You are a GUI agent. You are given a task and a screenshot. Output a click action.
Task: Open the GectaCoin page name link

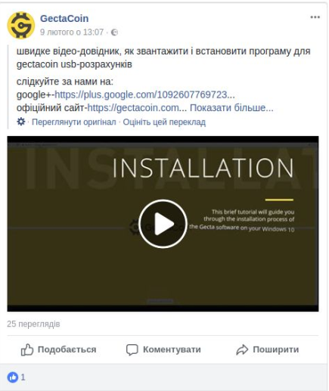64,18
